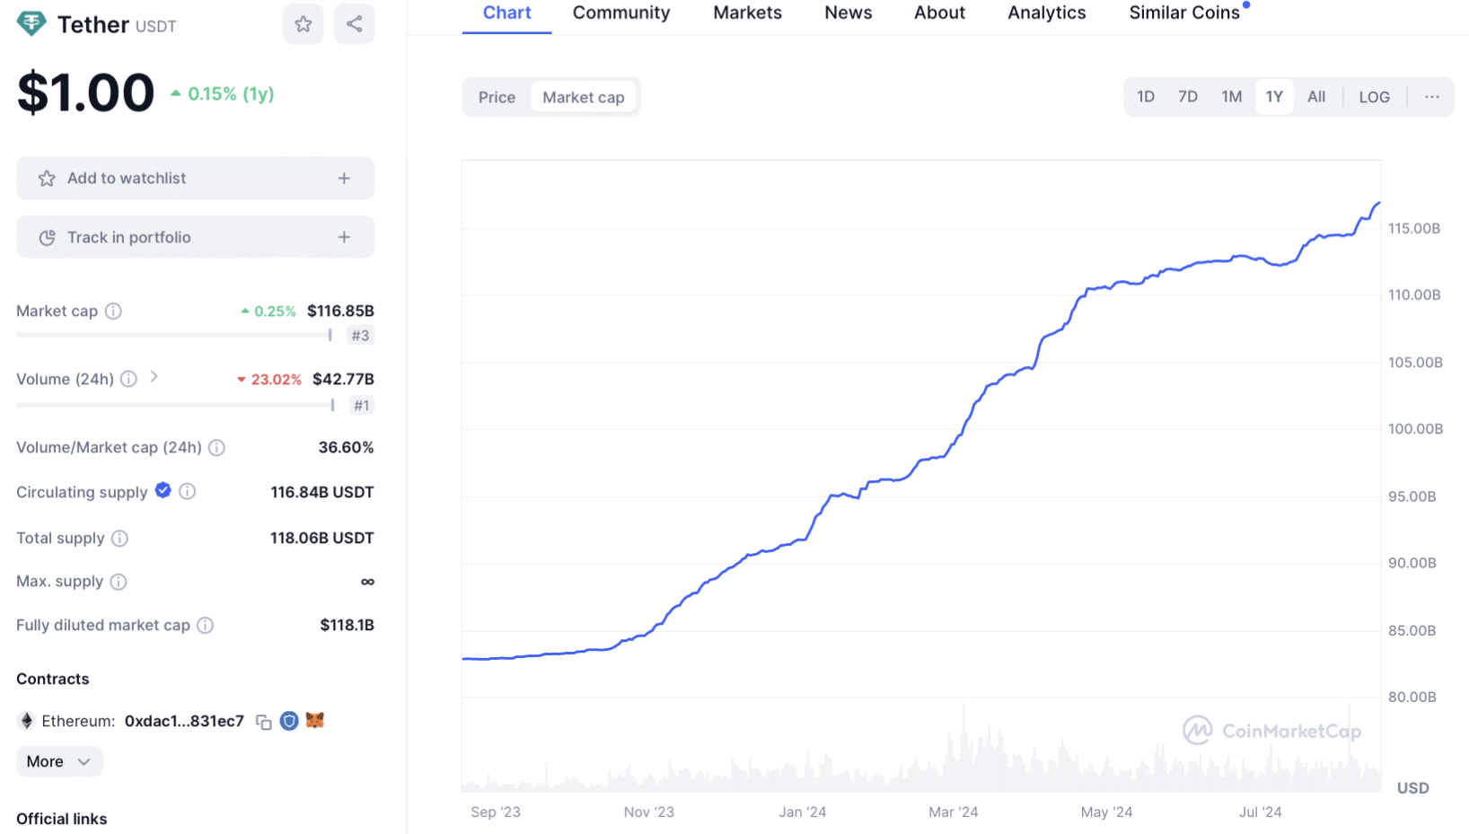Image resolution: width=1469 pixels, height=834 pixels.
Task: Show Total supply info tooltip icon
Action: tap(120, 539)
